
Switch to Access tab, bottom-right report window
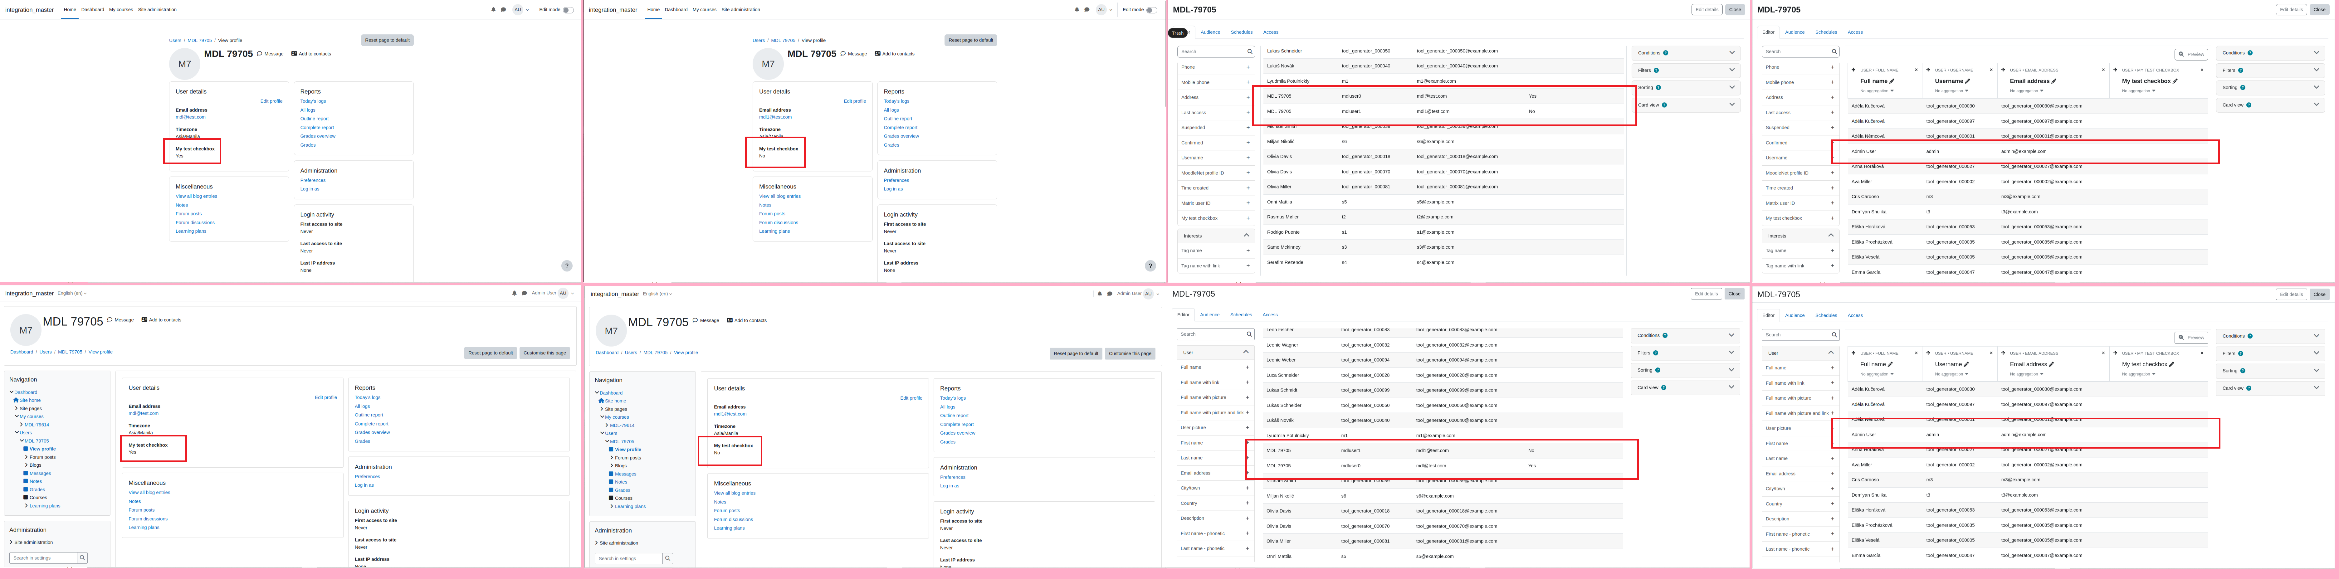pyautogui.click(x=1855, y=316)
